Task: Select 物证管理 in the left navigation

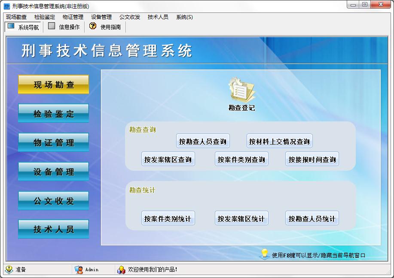Action: (x=54, y=142)
